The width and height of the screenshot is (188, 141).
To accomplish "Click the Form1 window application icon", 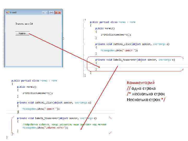I will (x=8, y=13).
